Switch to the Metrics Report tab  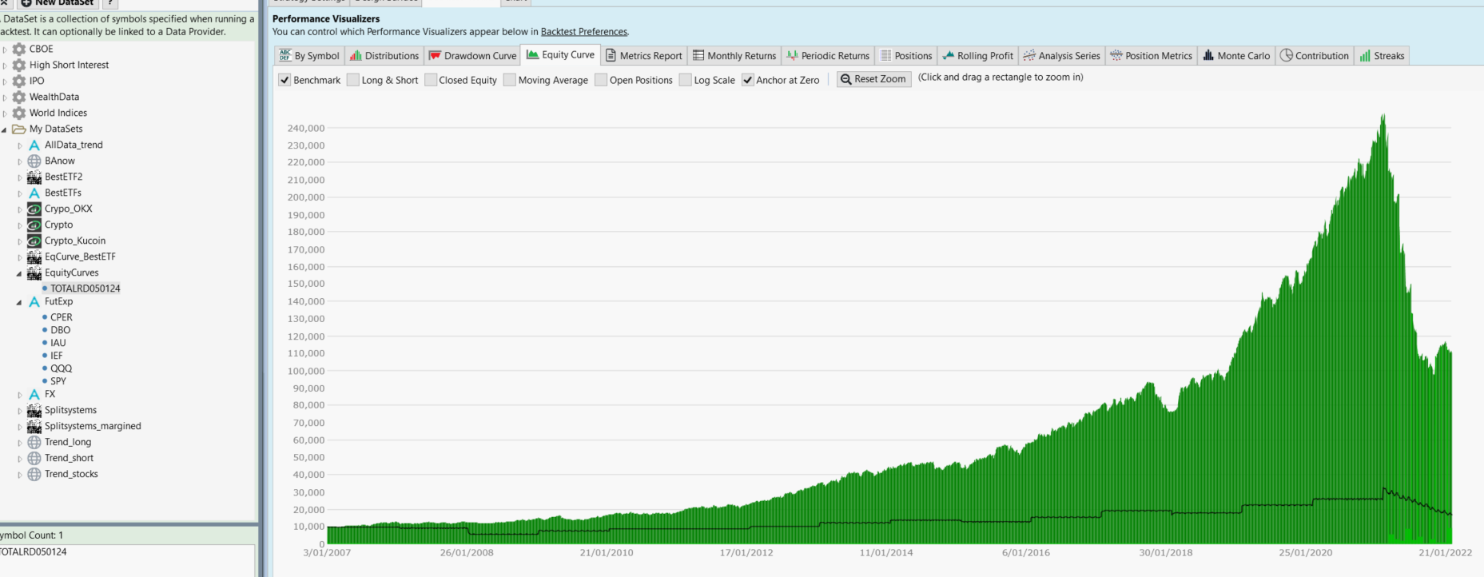point(643,56)
